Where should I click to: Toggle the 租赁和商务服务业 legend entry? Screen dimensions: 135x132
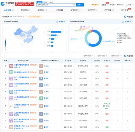[x=123, y=36]
